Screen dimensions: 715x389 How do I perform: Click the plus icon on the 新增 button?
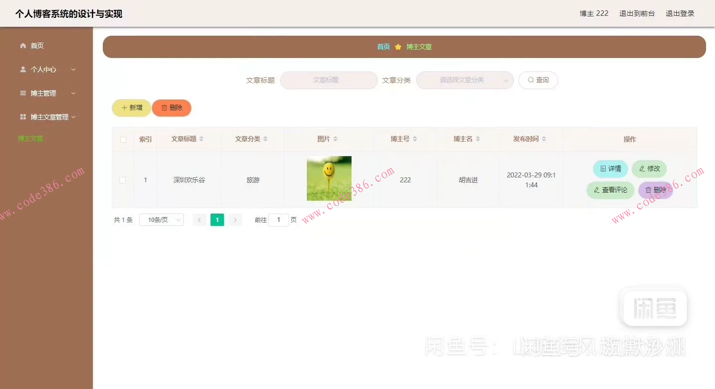[x=125, y=108]
